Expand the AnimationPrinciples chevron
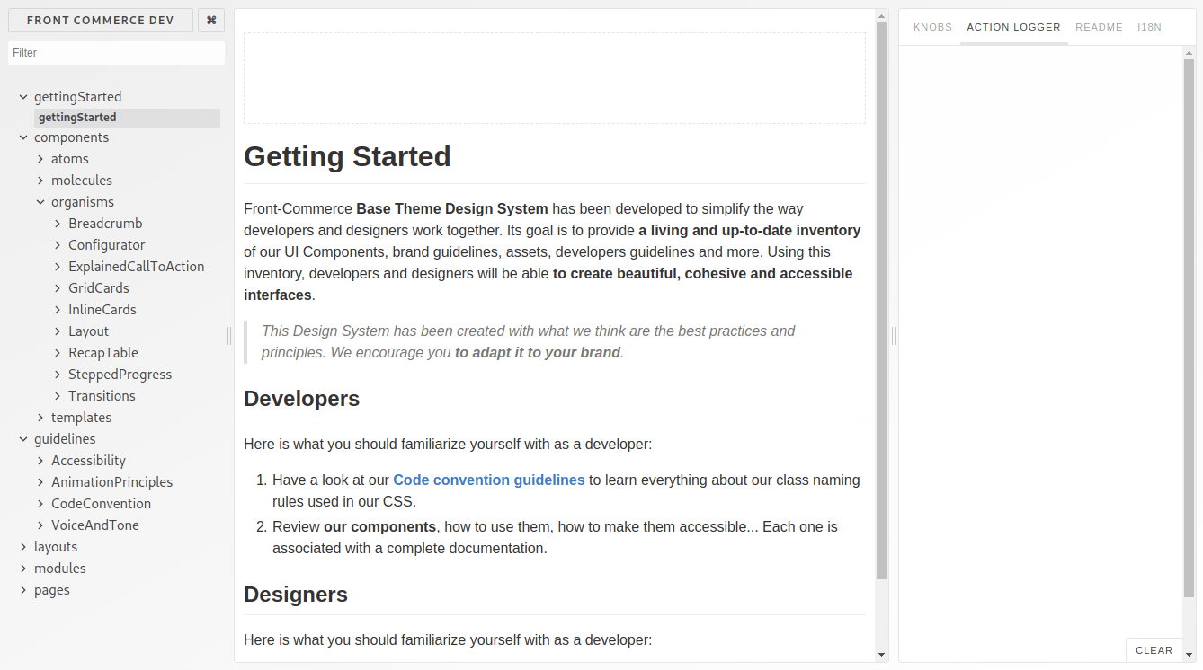This screenshot has height=670, width=1203. tap(40, 482)
